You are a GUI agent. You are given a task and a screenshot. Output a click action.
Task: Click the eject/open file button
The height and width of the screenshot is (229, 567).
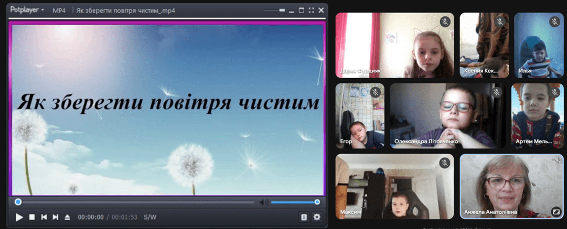67,217
